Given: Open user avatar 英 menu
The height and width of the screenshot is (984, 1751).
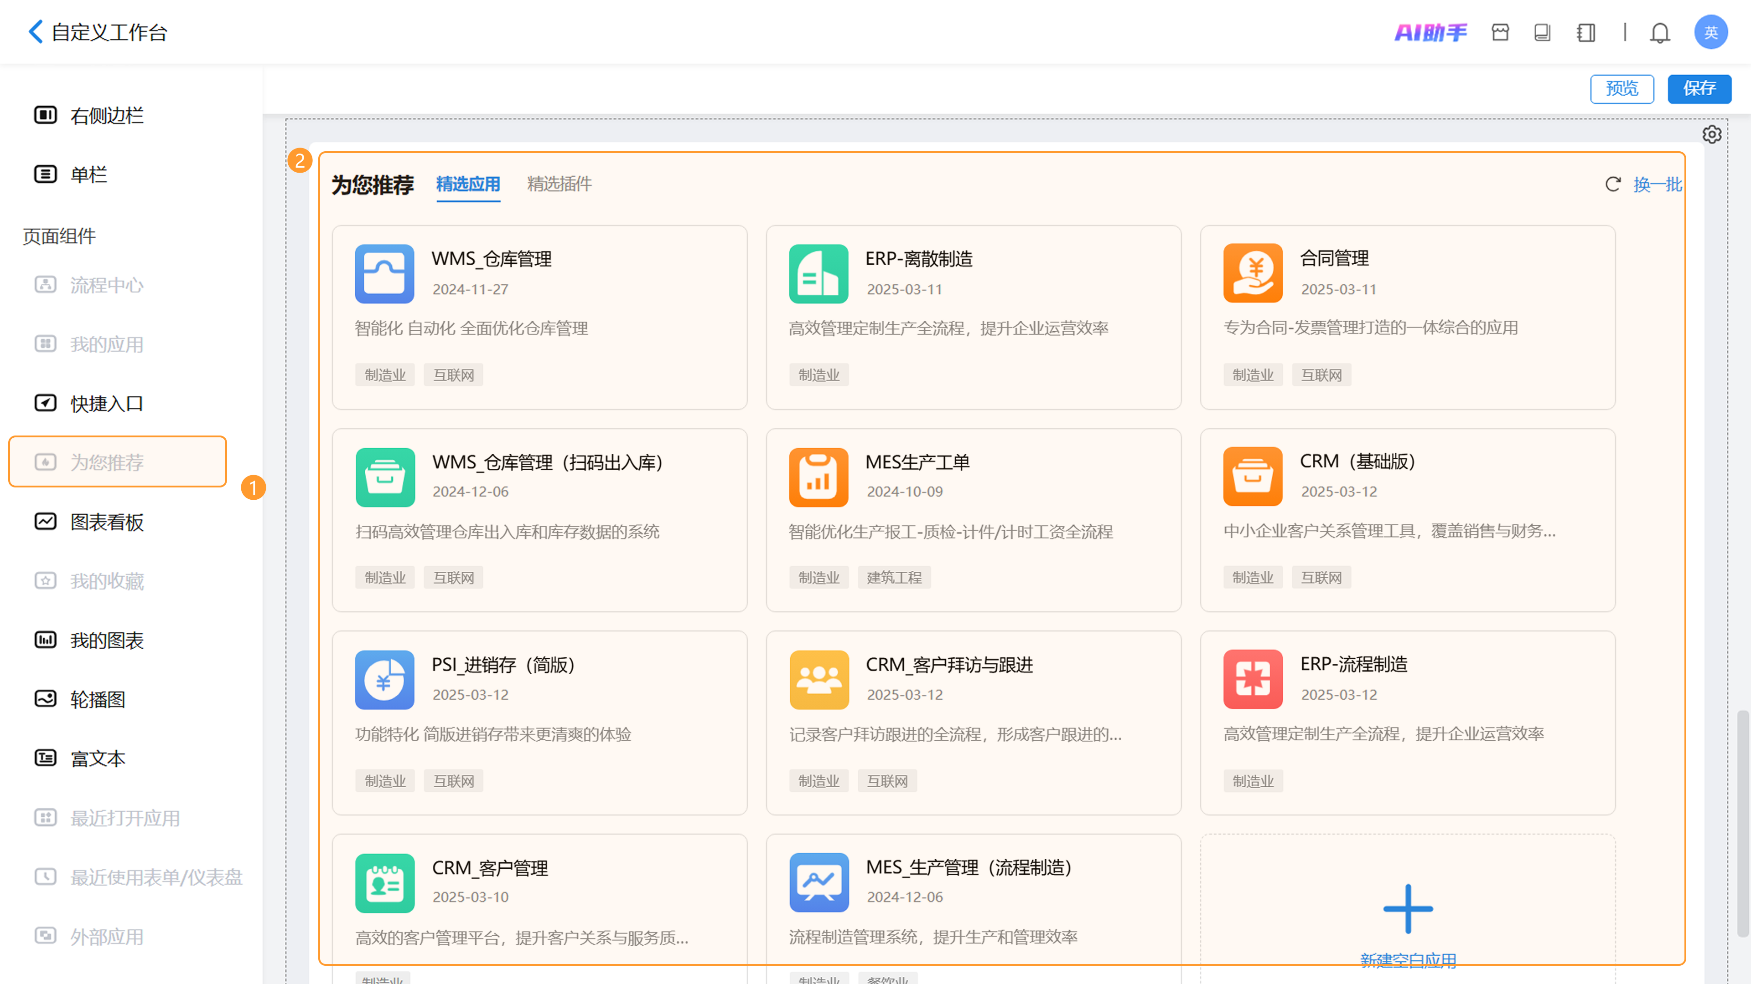Looking at the screenshot, I should 1710,32.
